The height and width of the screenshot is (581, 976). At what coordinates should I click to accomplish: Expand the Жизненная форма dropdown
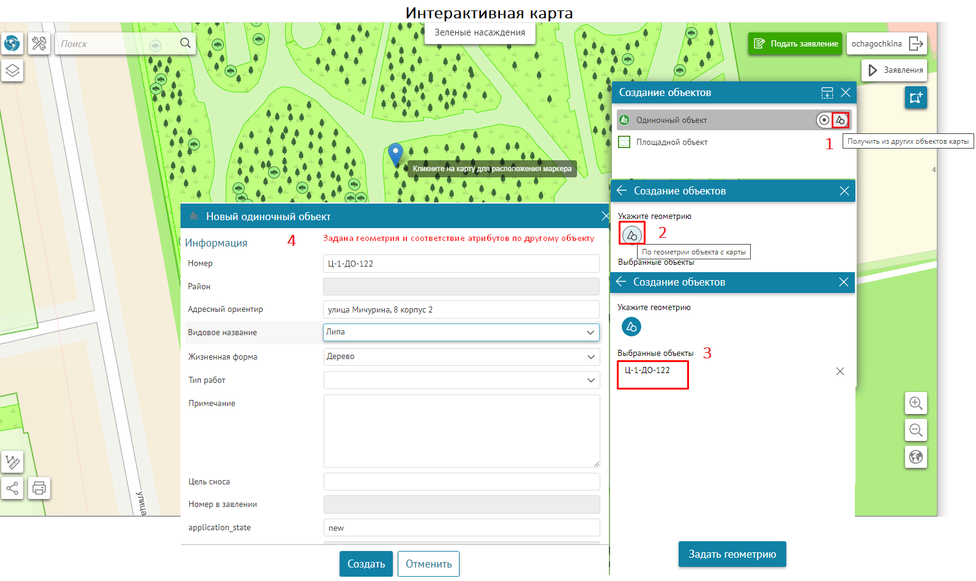tap(590, 357)
